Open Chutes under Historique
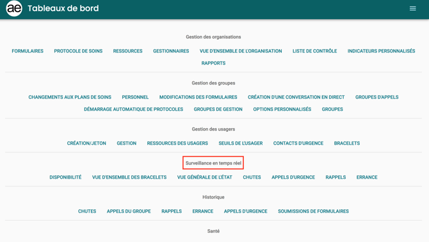Image resolution: width=429 pixels, height=242 pixels. [87, 211]
